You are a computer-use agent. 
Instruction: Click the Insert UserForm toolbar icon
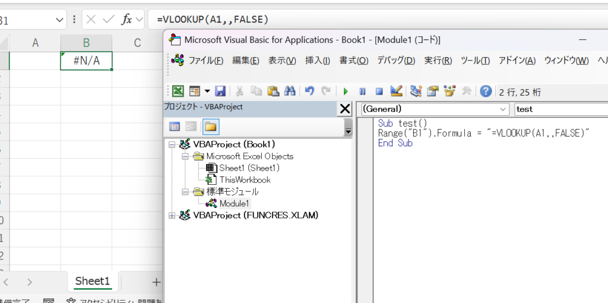194,91
